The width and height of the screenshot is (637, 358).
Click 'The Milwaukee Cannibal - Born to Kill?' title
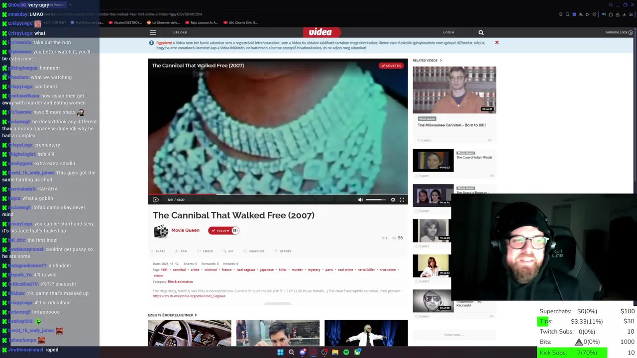(452, 125)
